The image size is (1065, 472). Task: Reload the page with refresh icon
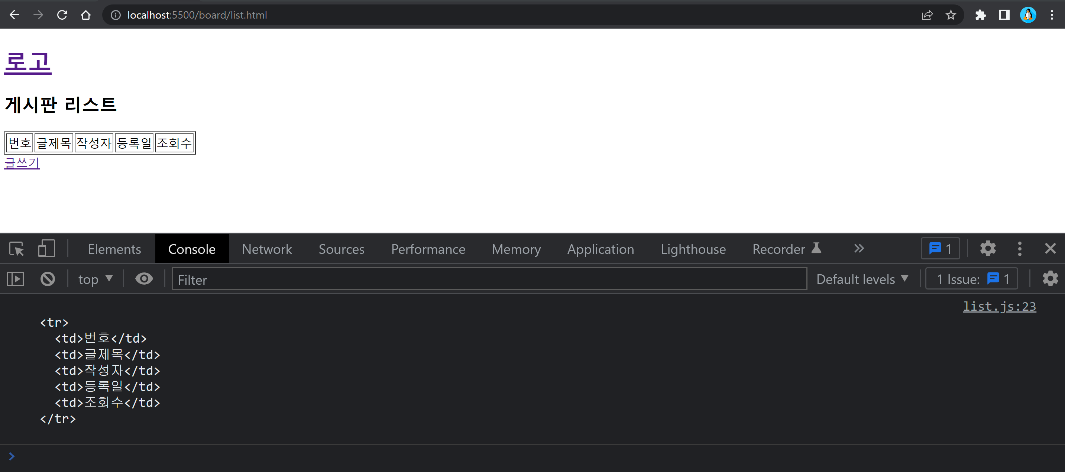point(62,15)
